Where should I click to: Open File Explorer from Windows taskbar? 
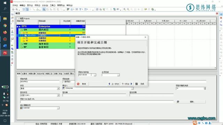tap(5, 19)
